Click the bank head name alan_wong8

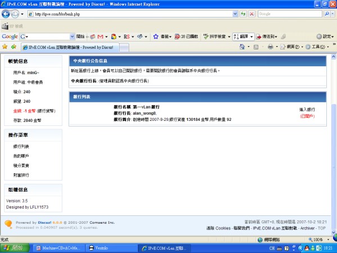pos(145,113)
